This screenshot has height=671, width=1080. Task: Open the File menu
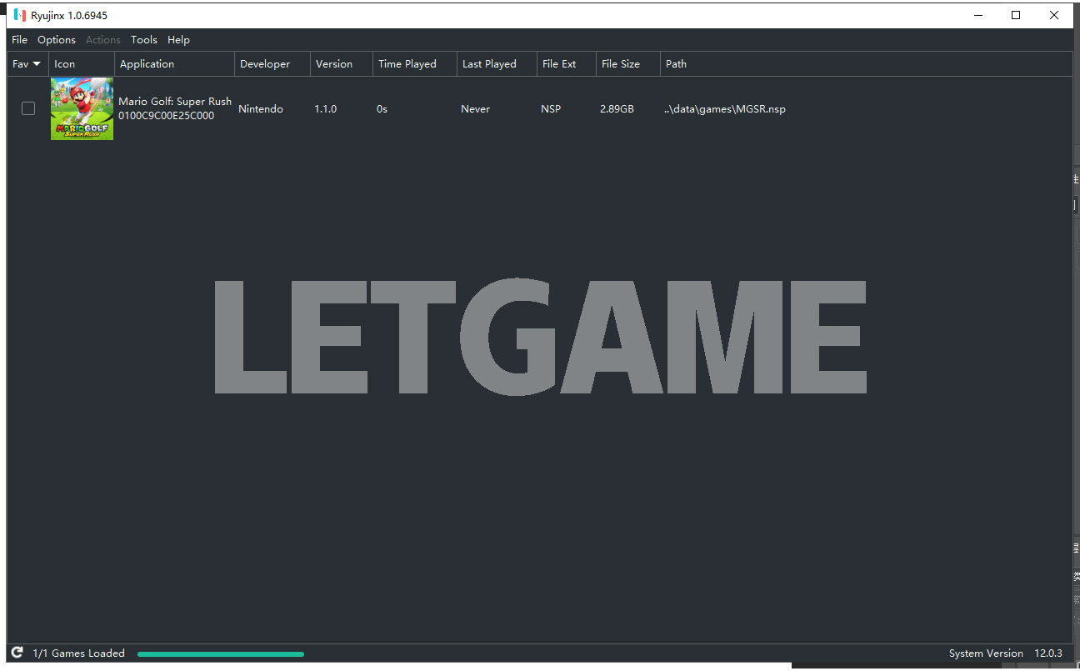point(19,39)
